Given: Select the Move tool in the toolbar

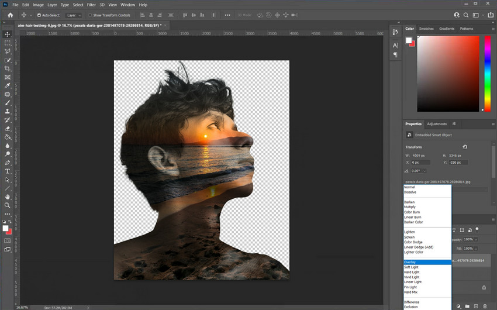Looking at the screenshot, I should click(8, 35).
